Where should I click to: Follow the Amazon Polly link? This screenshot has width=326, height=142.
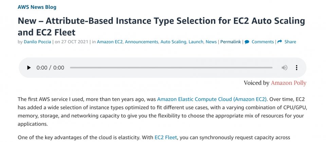(289, 83)
